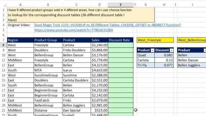Select column J header
206x116 pixels.
[192, 5]
